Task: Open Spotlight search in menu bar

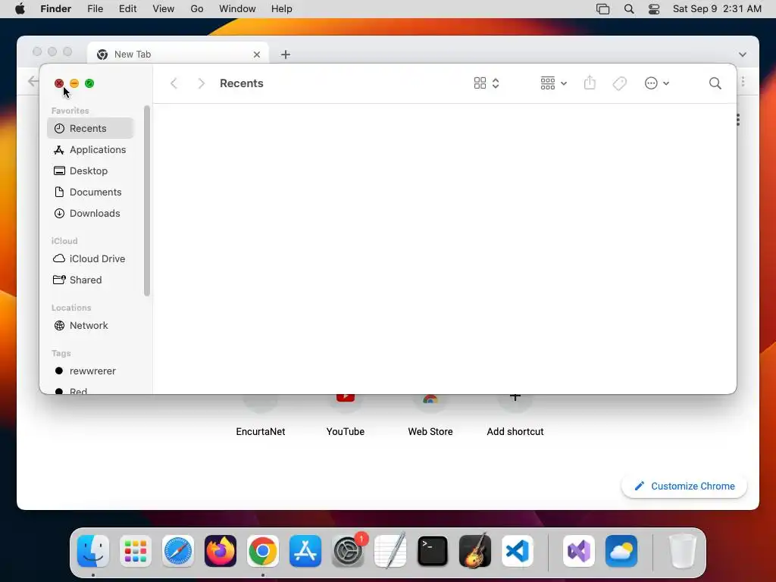Action: tap(629, 9)
